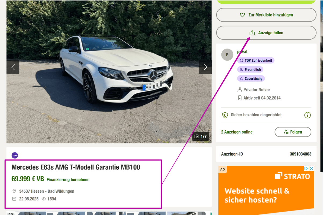This screenshot has height=215, width=324.
Task: Click the purple TOP badge
Action: [x=15, y=155]
